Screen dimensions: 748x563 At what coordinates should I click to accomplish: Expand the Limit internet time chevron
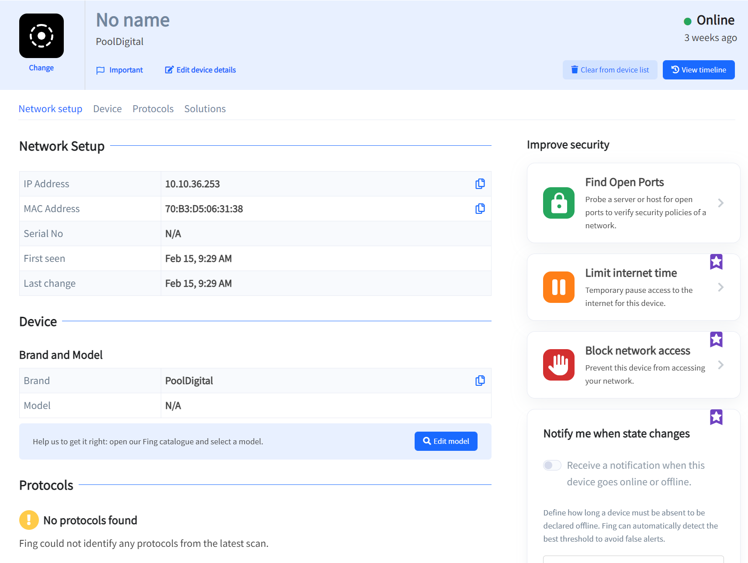point(721,287)
